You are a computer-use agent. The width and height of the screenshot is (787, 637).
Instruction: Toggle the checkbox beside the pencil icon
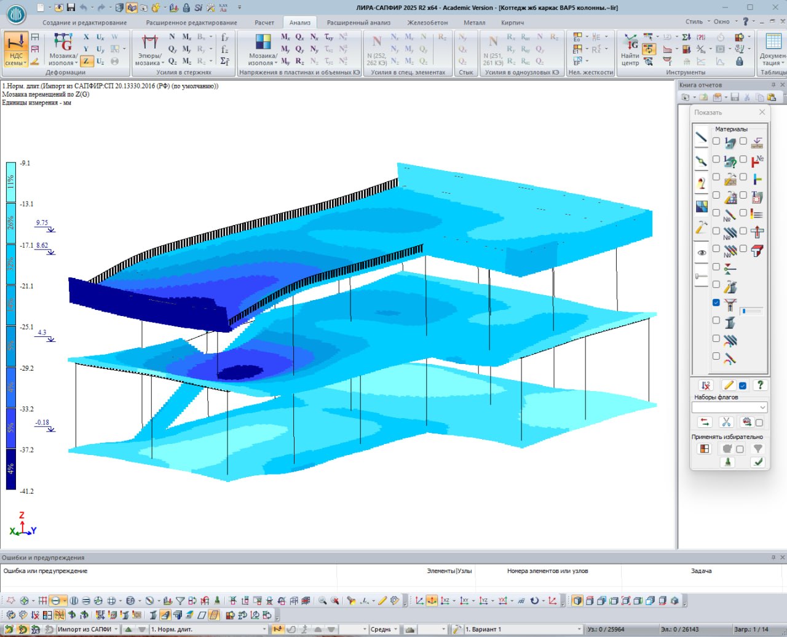pos(743,386)
